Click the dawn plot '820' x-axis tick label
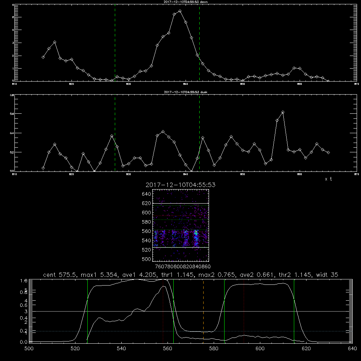 pos(71,84)
